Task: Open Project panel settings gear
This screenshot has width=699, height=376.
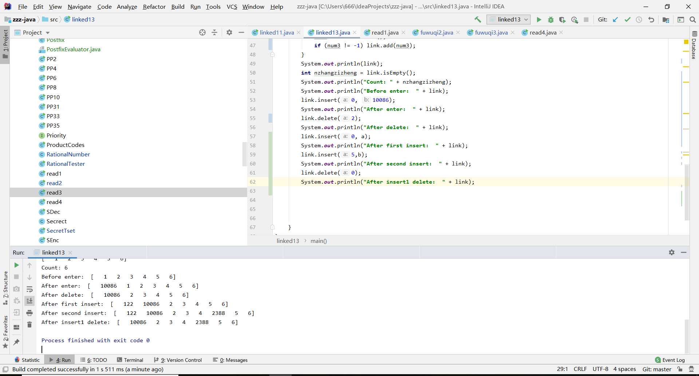Action: click(x=229, y=32)
